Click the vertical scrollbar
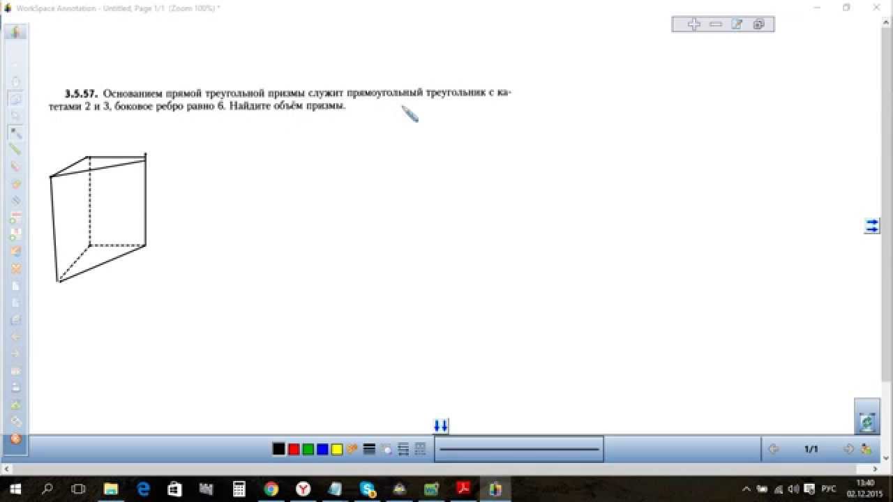 coord(887,205)
